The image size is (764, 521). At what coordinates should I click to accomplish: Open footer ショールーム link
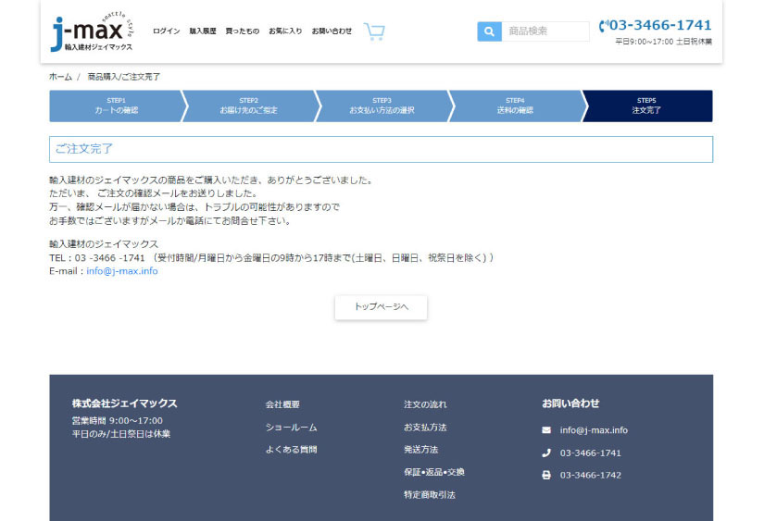[x=292, y=428]
